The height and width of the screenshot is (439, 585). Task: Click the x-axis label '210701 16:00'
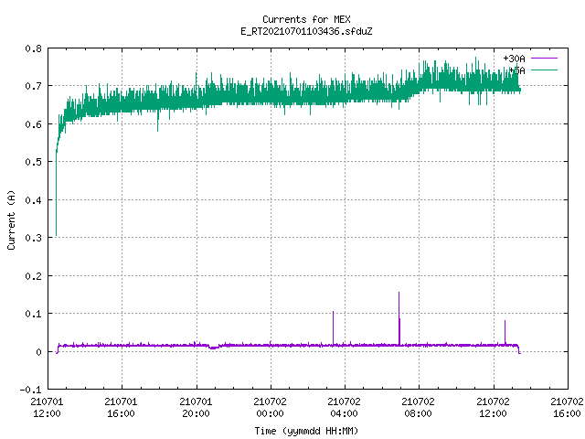(121, 408)
